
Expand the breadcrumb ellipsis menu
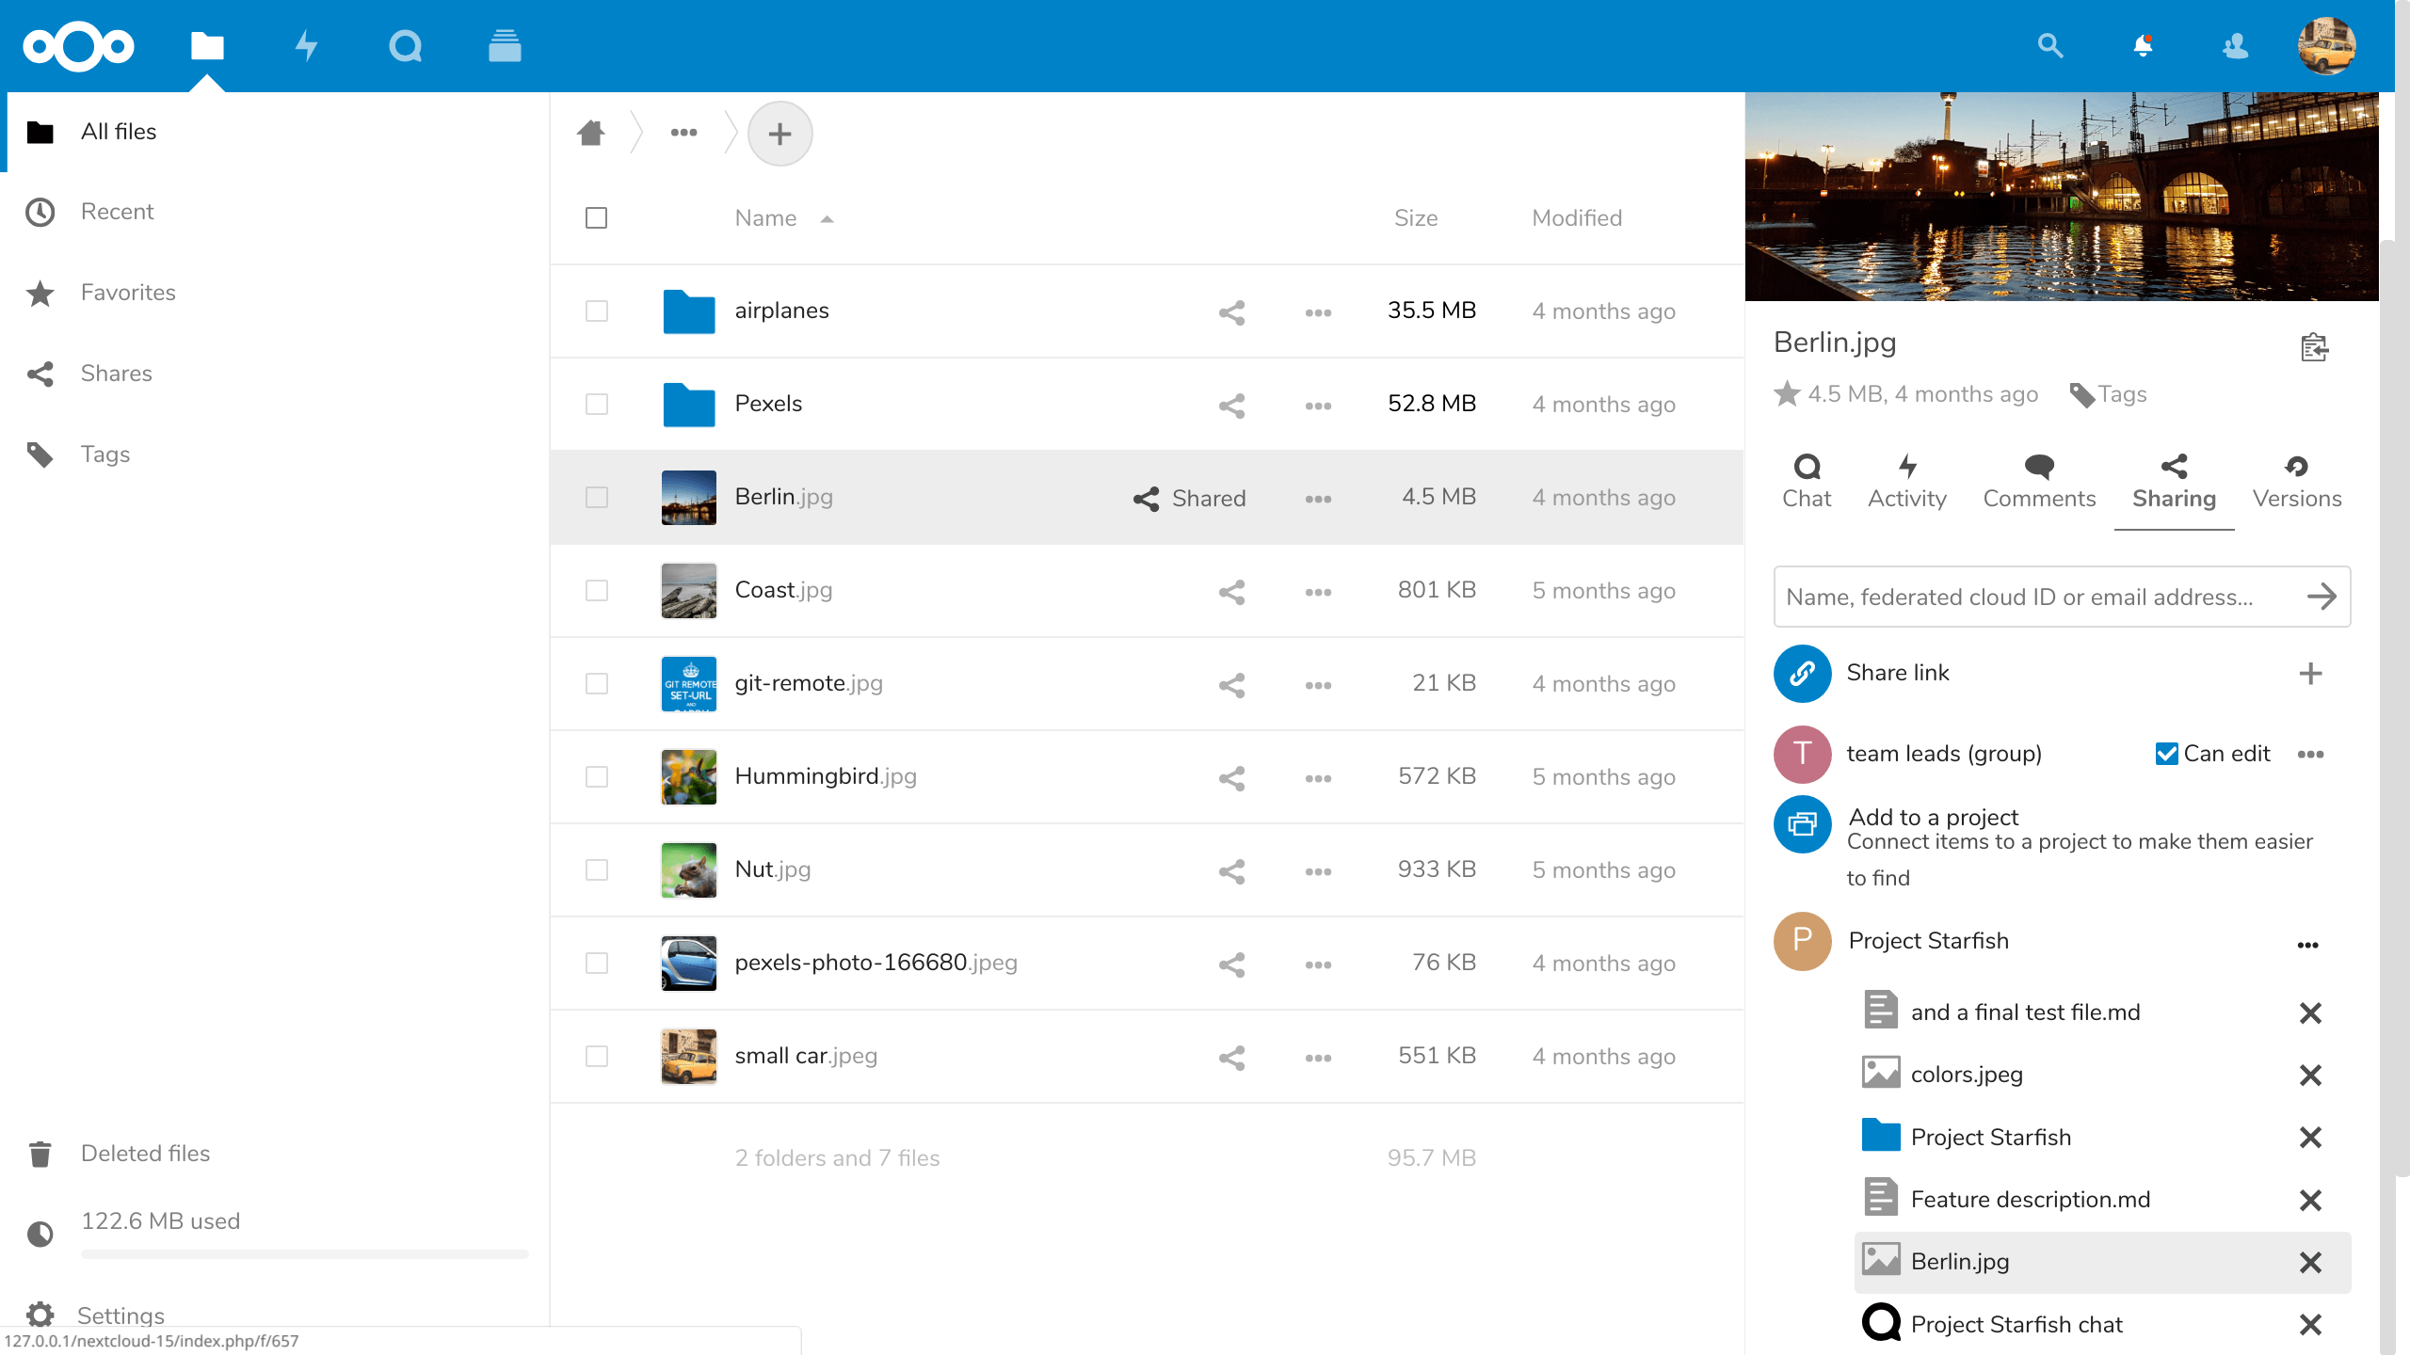(683, 133)
